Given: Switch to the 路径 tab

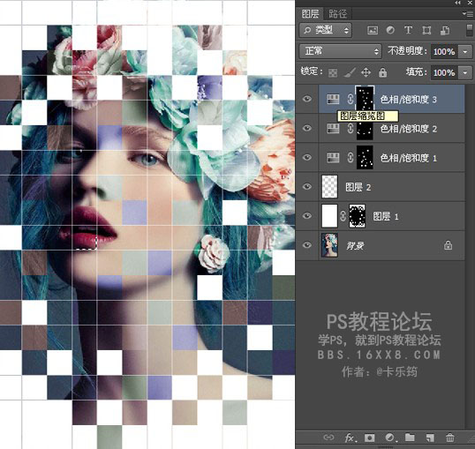Looking at the screenshot, I should click(x=337, y=13).
